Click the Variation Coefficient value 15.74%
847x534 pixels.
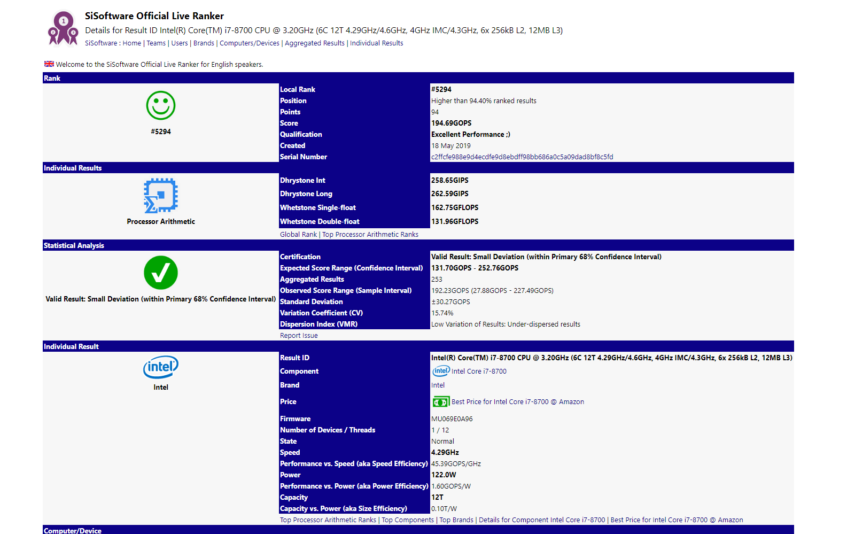click(x=442, y=313)
